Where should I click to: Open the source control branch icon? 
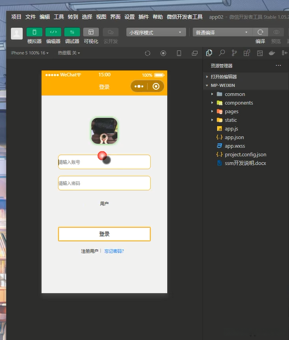point(234,53)
